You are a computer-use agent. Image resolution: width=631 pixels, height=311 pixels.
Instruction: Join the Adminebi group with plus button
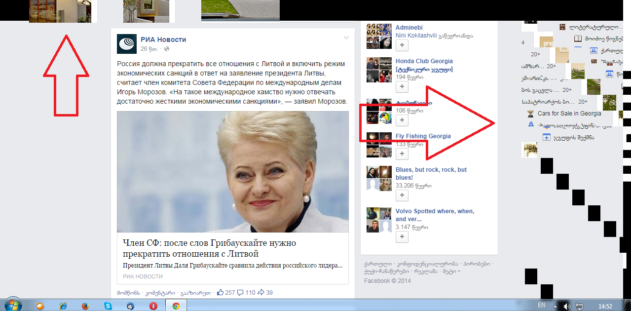402,45
